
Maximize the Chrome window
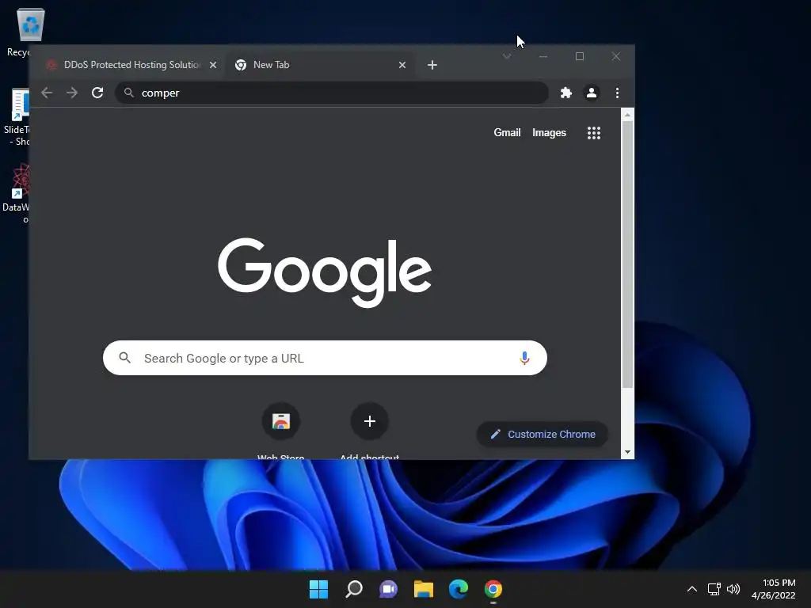point(579,56)
